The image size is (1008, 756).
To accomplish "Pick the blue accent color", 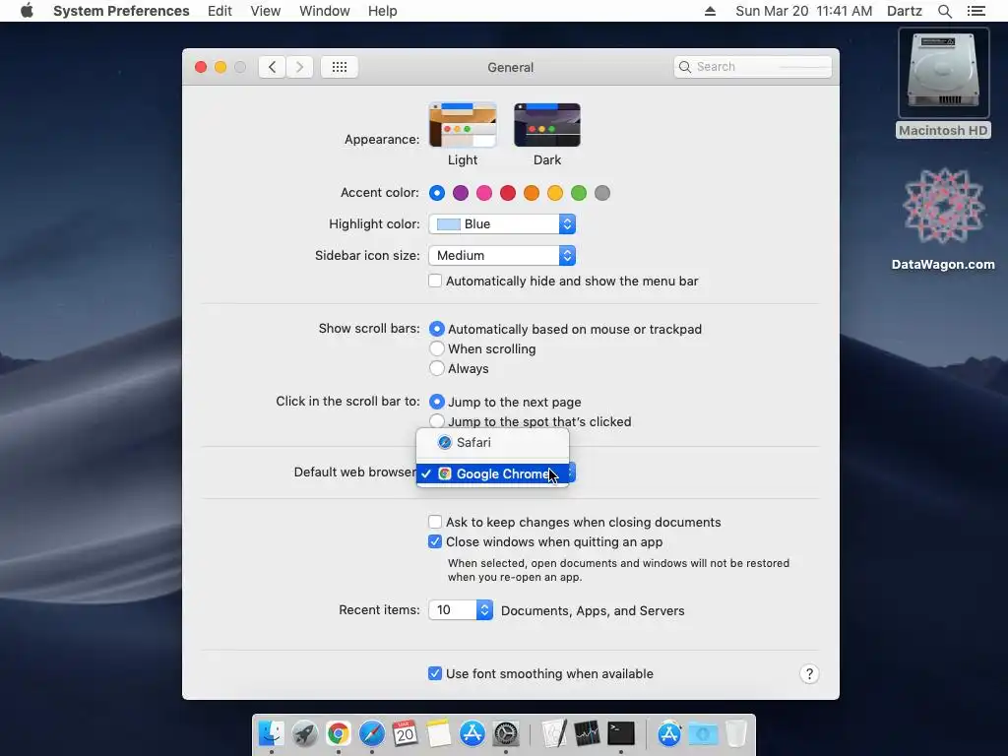I will (436, 193).
